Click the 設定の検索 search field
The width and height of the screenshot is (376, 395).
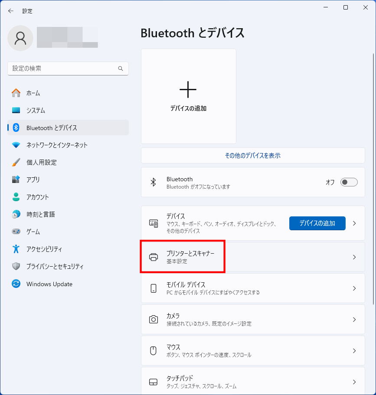click(x=63, y=69)
